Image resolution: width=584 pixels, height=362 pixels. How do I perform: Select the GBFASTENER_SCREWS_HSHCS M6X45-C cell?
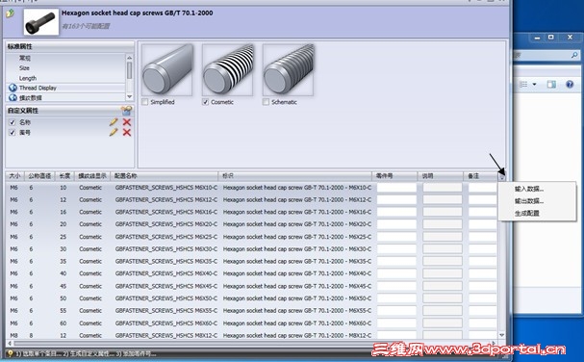click(x=166, y=286)
